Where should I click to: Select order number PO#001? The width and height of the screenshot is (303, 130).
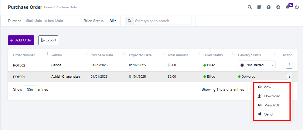tap(19, 77)
